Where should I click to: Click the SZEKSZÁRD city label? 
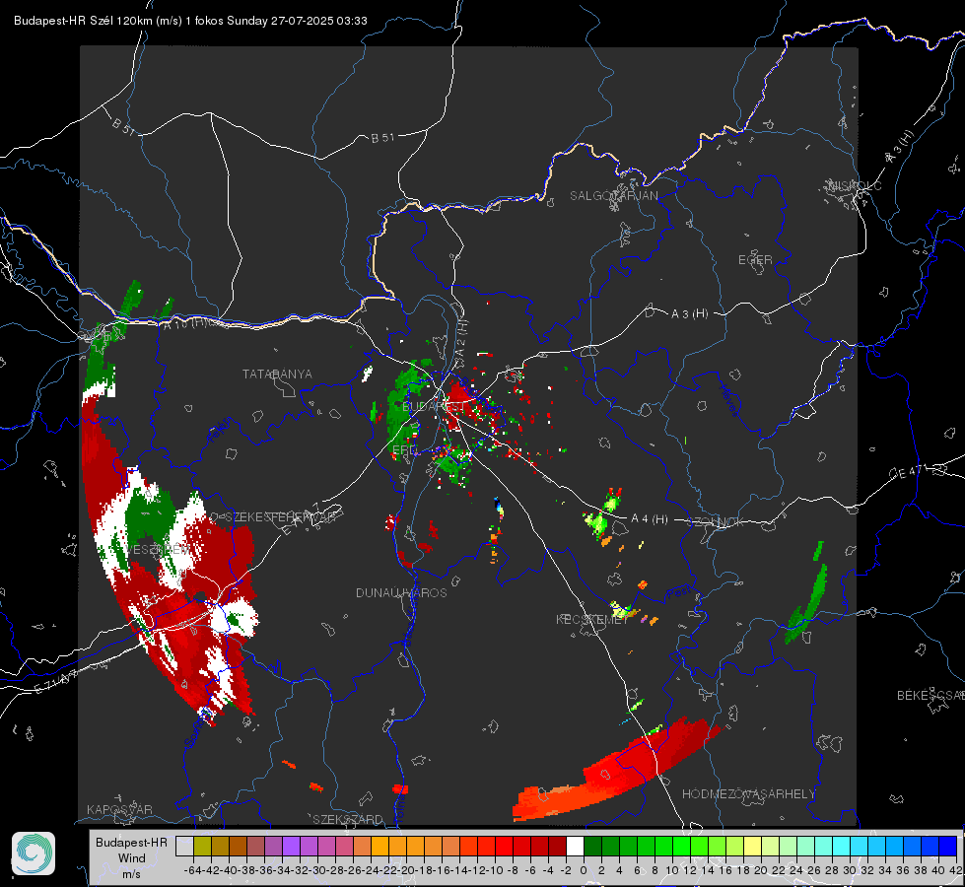pos(348,819)
